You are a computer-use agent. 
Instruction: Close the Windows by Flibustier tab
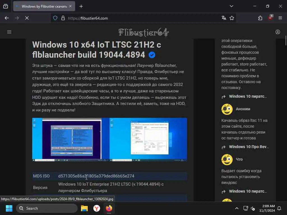click(x=70, y=6)
